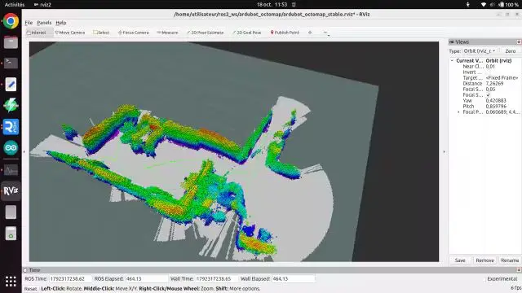Viewport: 522px width, 293px height.
Task: Click the Time panel clock icon
Action: (25, 270)
